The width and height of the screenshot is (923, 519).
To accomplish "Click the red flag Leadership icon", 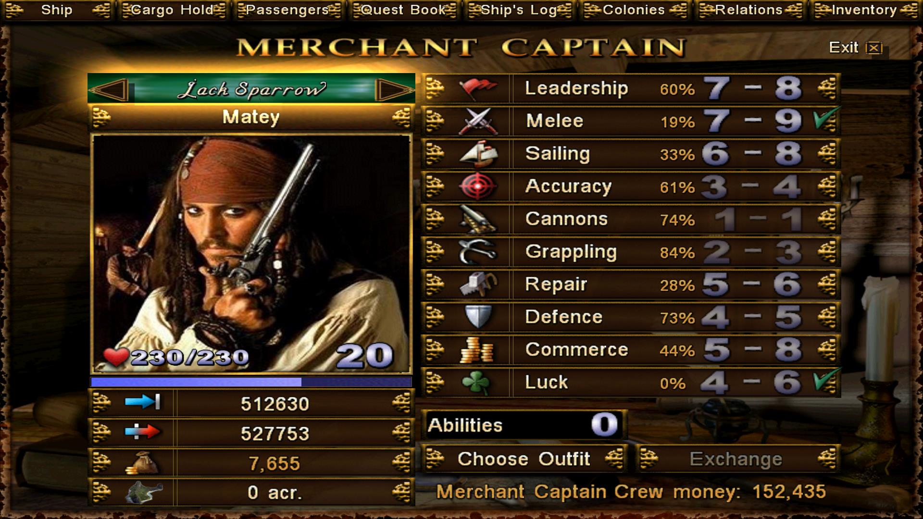I will [x=477, y=88].
